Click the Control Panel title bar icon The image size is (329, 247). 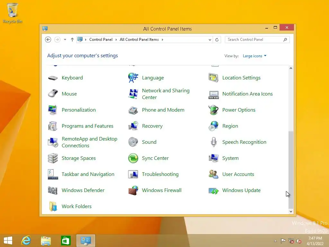(x=45, y=29)
